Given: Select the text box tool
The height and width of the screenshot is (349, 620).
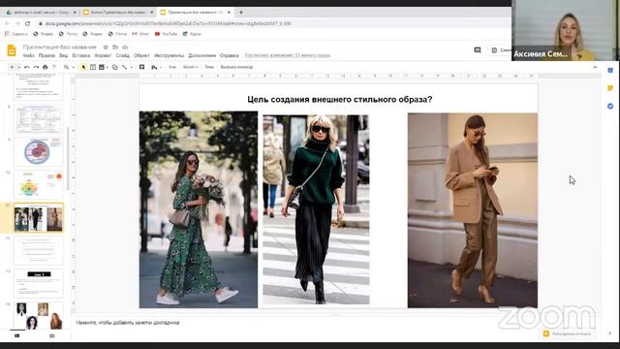Looking at the screenshot, I should click(x=93, y=67).
